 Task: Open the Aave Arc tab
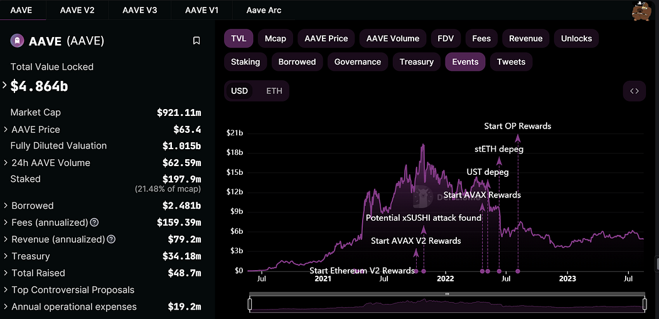(264, 10)
